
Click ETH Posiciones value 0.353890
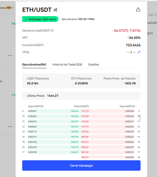coord(81,83)
